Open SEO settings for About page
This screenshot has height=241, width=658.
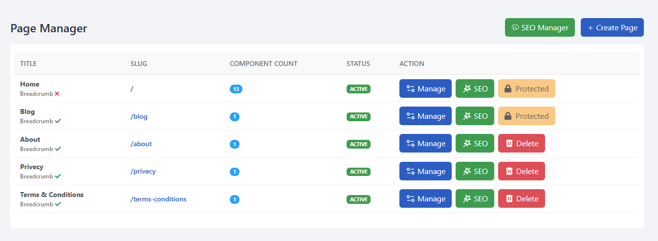tap(475, 144)
